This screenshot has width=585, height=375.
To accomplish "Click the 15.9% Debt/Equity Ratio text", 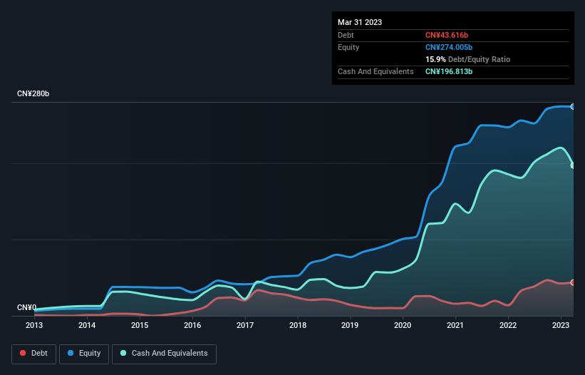I will pos(468,59).
